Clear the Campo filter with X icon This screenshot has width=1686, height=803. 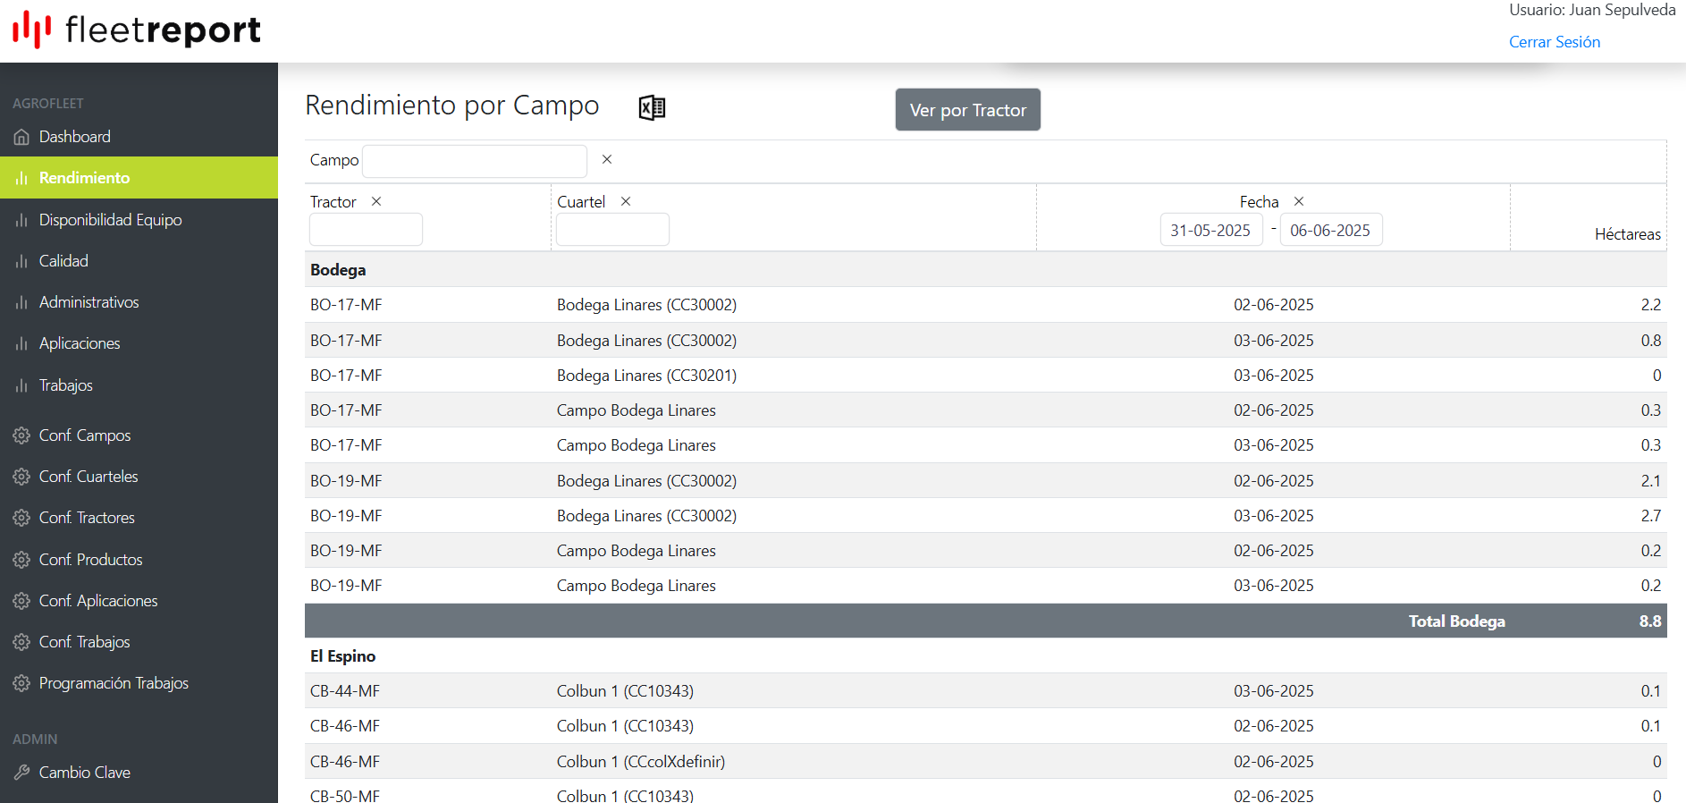pos(607,159)
